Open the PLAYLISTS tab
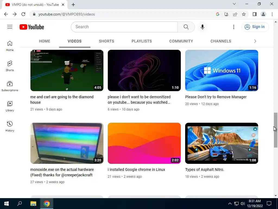 click(x=142, y=41)
